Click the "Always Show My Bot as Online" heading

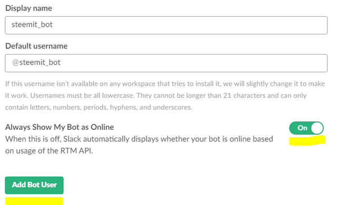pyautogui.click(x=60, y=127)
